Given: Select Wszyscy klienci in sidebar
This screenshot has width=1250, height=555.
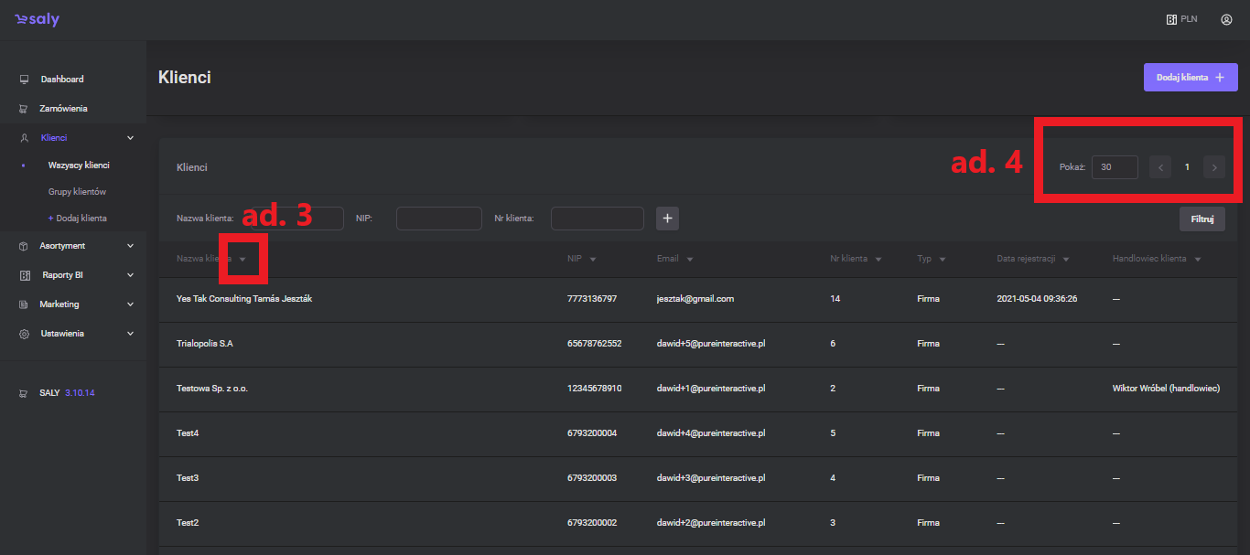Looking at the screenshot, I should [x=79, y=165].
